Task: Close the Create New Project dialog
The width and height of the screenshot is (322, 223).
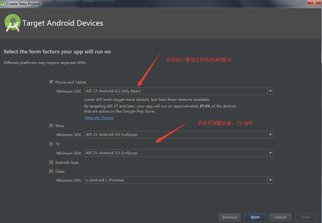Action: pyautogui.click(x=314, y=3)
